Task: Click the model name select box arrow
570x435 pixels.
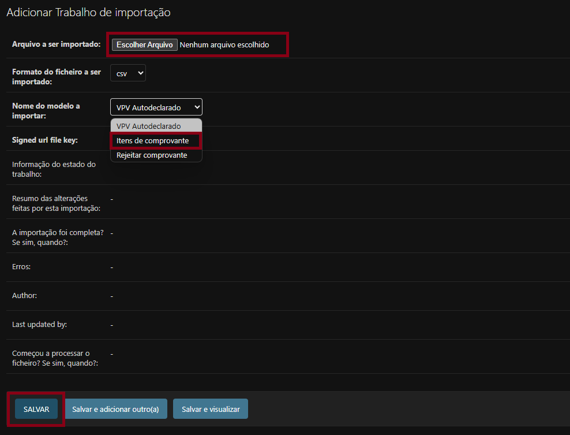Action: 197,107
